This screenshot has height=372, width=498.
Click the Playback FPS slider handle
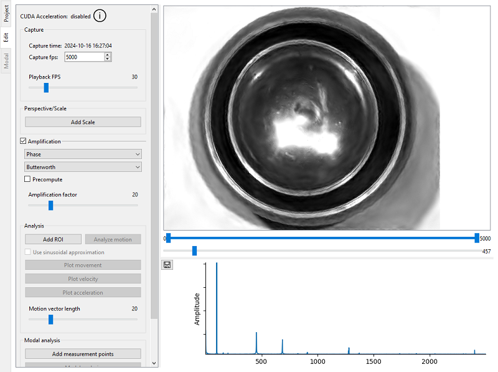pyautogui.click(x=46, y=87)
